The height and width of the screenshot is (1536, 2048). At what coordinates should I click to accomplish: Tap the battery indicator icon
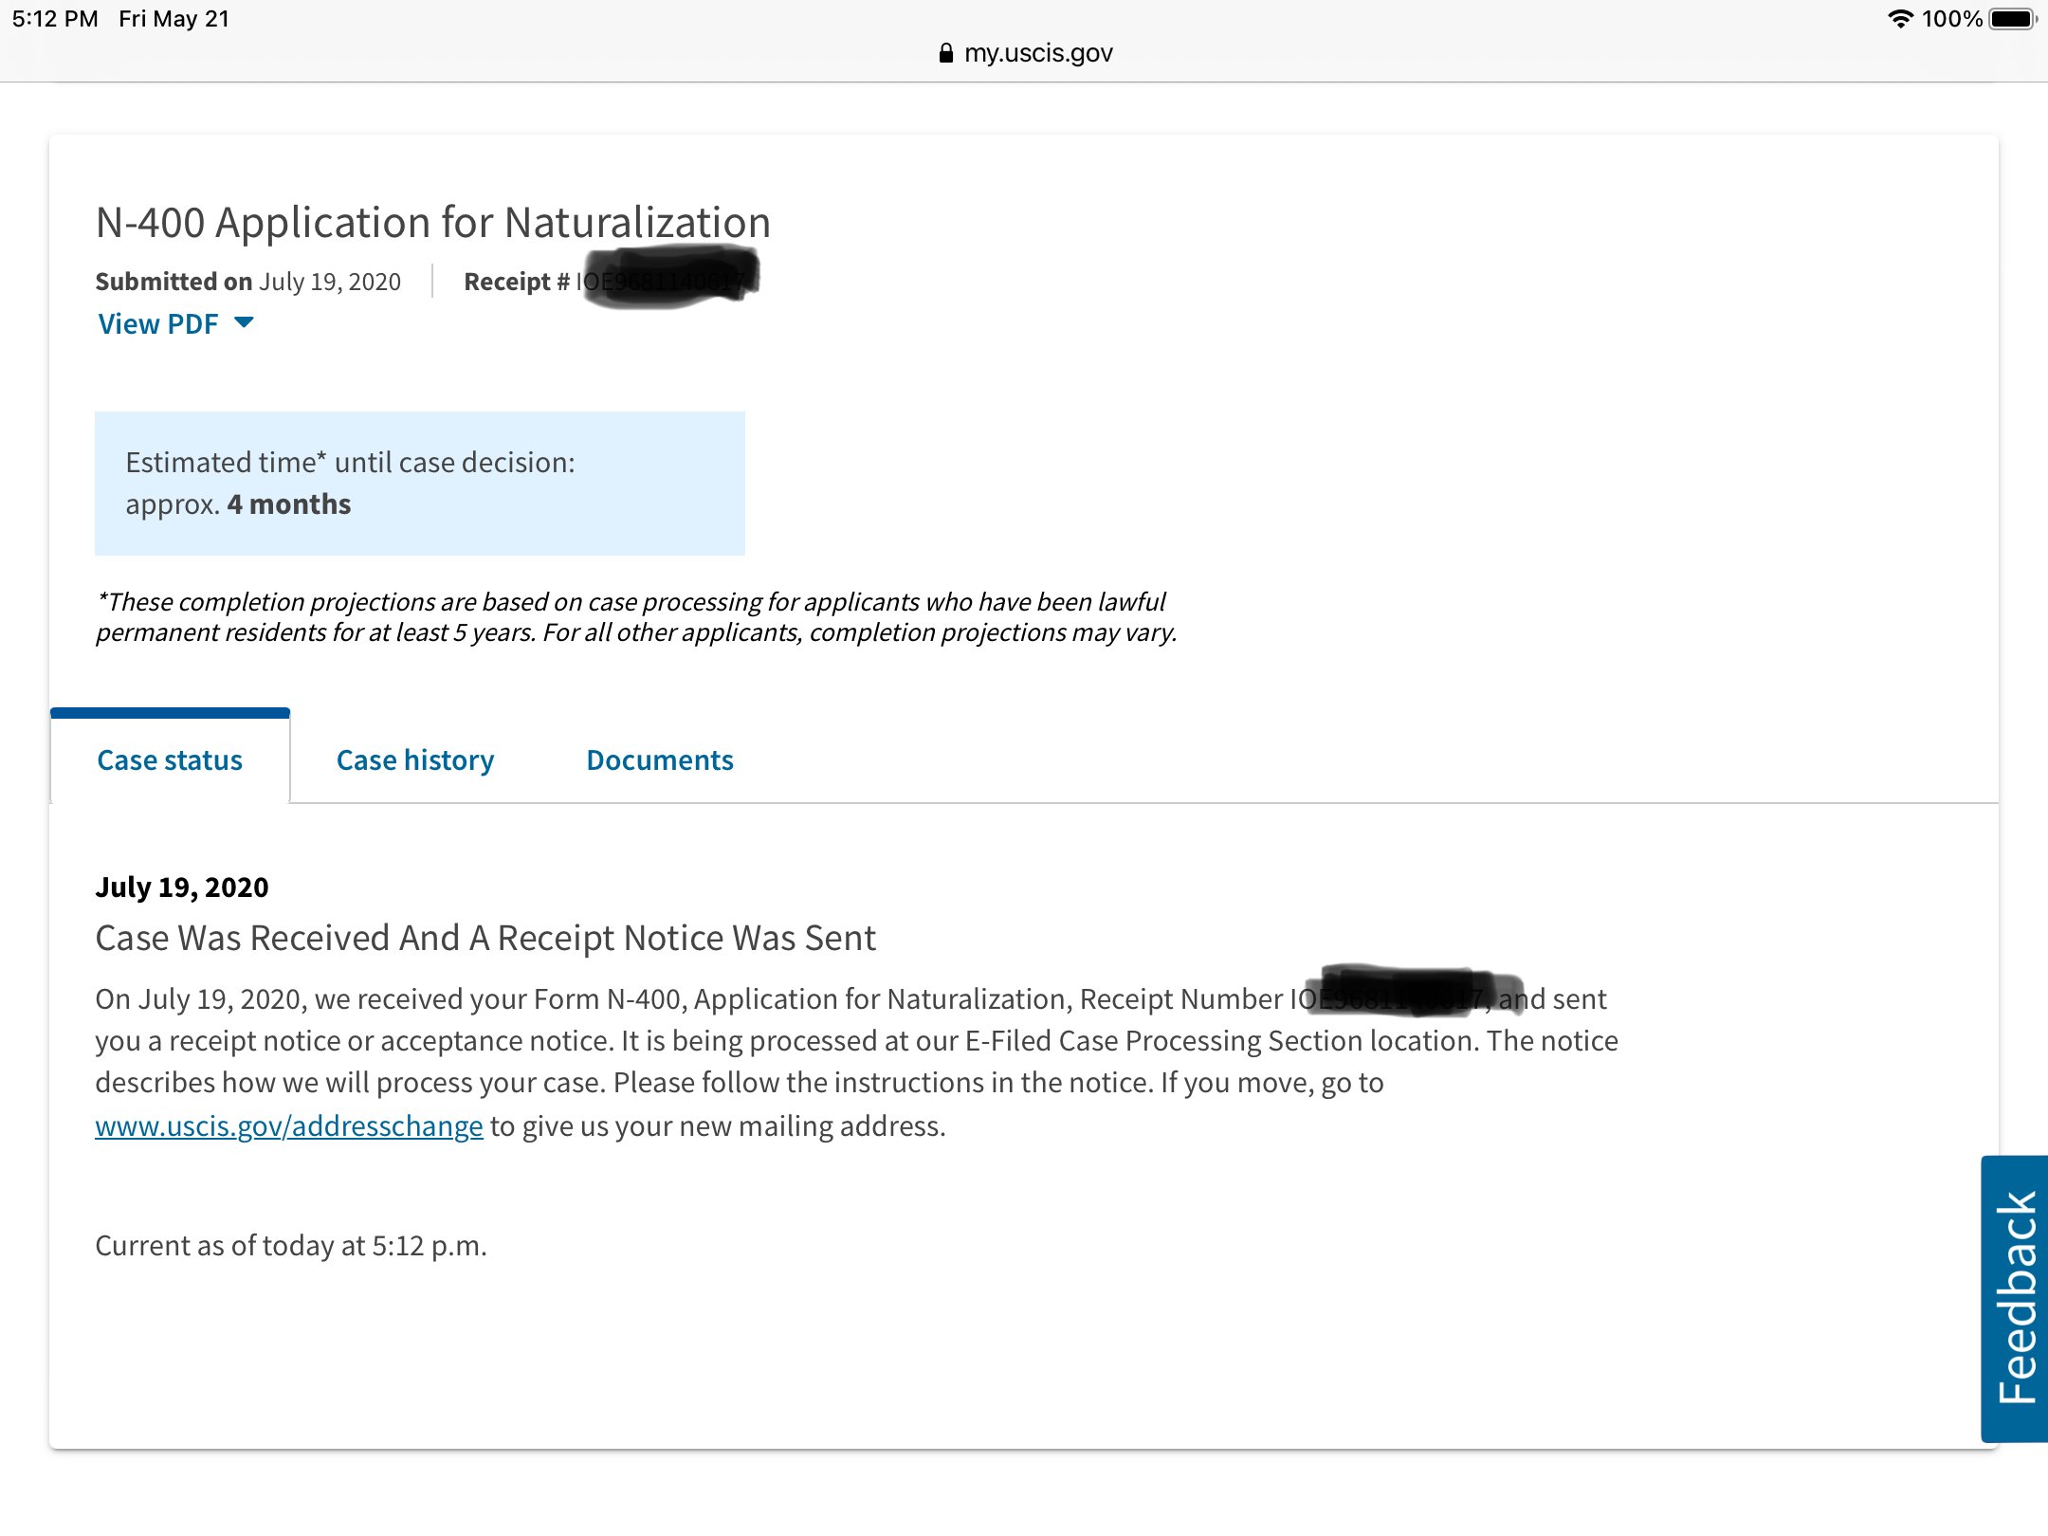point(2012,19)
